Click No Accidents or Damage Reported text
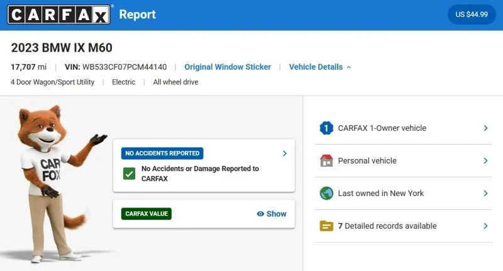Image resolution: width=503 pixels, height=271 pixels. pos(200,174)
